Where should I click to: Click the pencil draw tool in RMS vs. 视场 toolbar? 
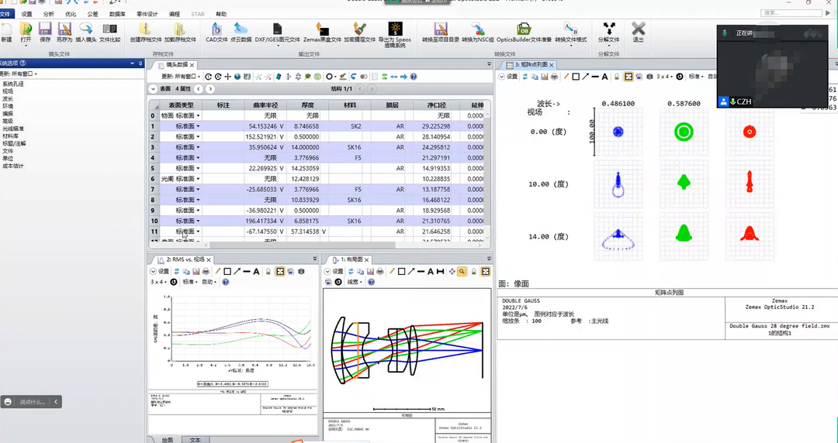pyautogui.click(x=217, y=272)
